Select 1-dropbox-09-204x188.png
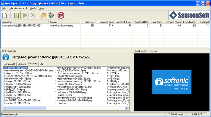This screenshot has height=117, width=211. pyautogui.click(x=18, y=73)
